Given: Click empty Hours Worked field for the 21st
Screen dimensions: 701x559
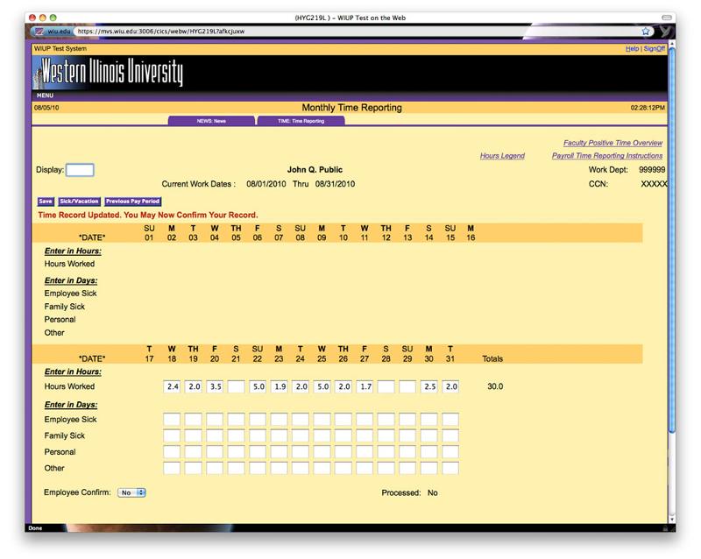Looking at the screenshot, I should 237,386.
